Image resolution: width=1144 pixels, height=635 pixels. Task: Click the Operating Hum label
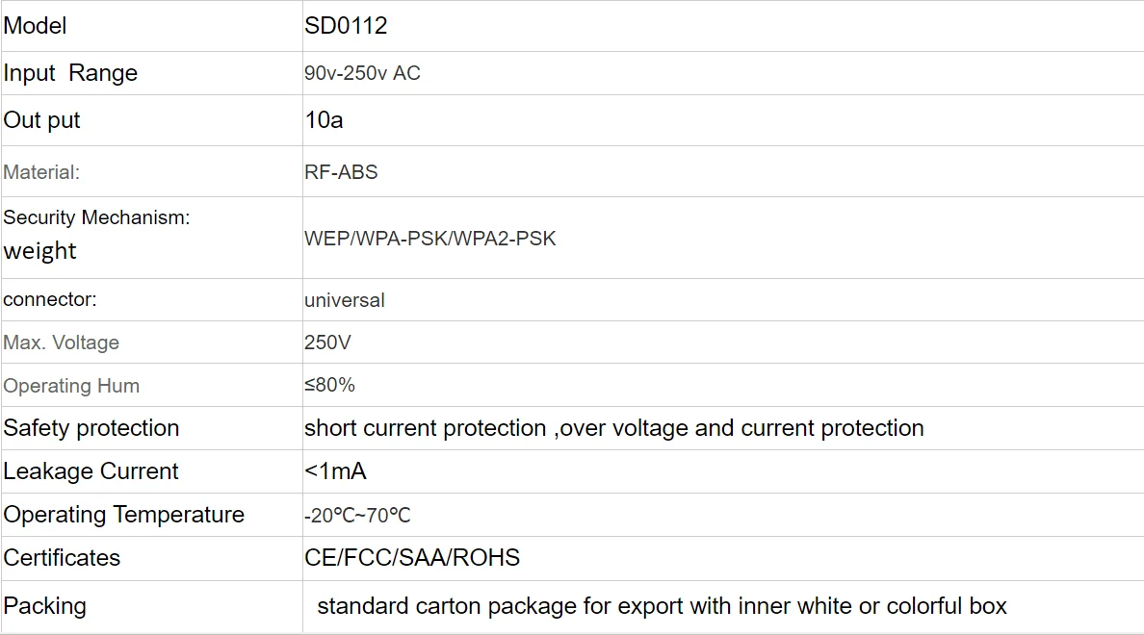[71, 386]
